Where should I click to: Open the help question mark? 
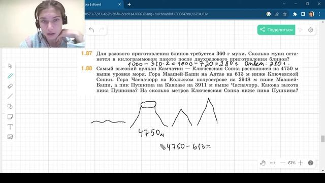pos(310,163)
